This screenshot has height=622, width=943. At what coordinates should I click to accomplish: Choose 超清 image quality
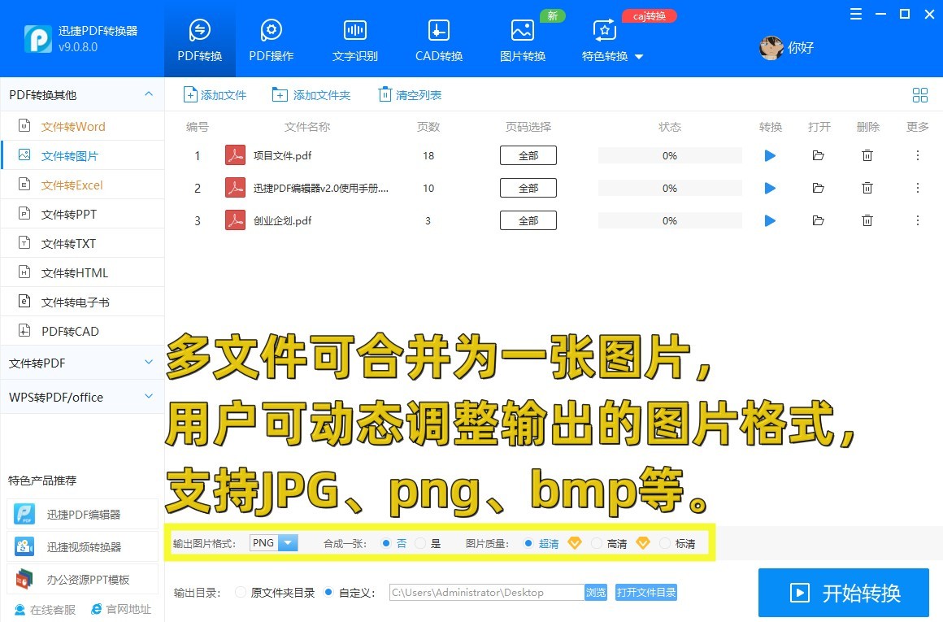(528, 544)
